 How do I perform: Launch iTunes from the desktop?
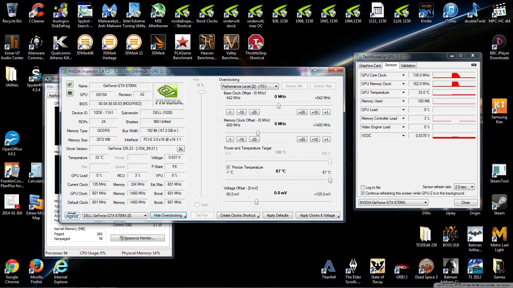451,13
